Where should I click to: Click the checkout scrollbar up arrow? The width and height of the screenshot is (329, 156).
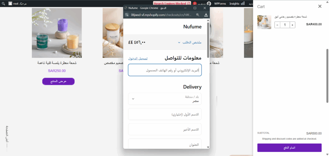coord(208,20)
